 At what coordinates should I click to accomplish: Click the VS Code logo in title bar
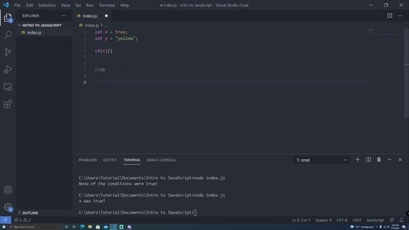(x=6, y=5)
